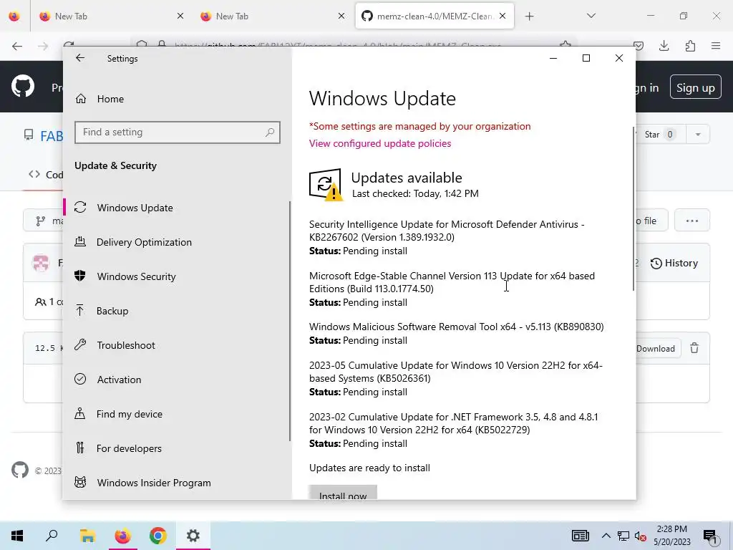Click the GitHub Download button
Image resolution: width=733 pixels, height=550 pixels.
point(657,349)
